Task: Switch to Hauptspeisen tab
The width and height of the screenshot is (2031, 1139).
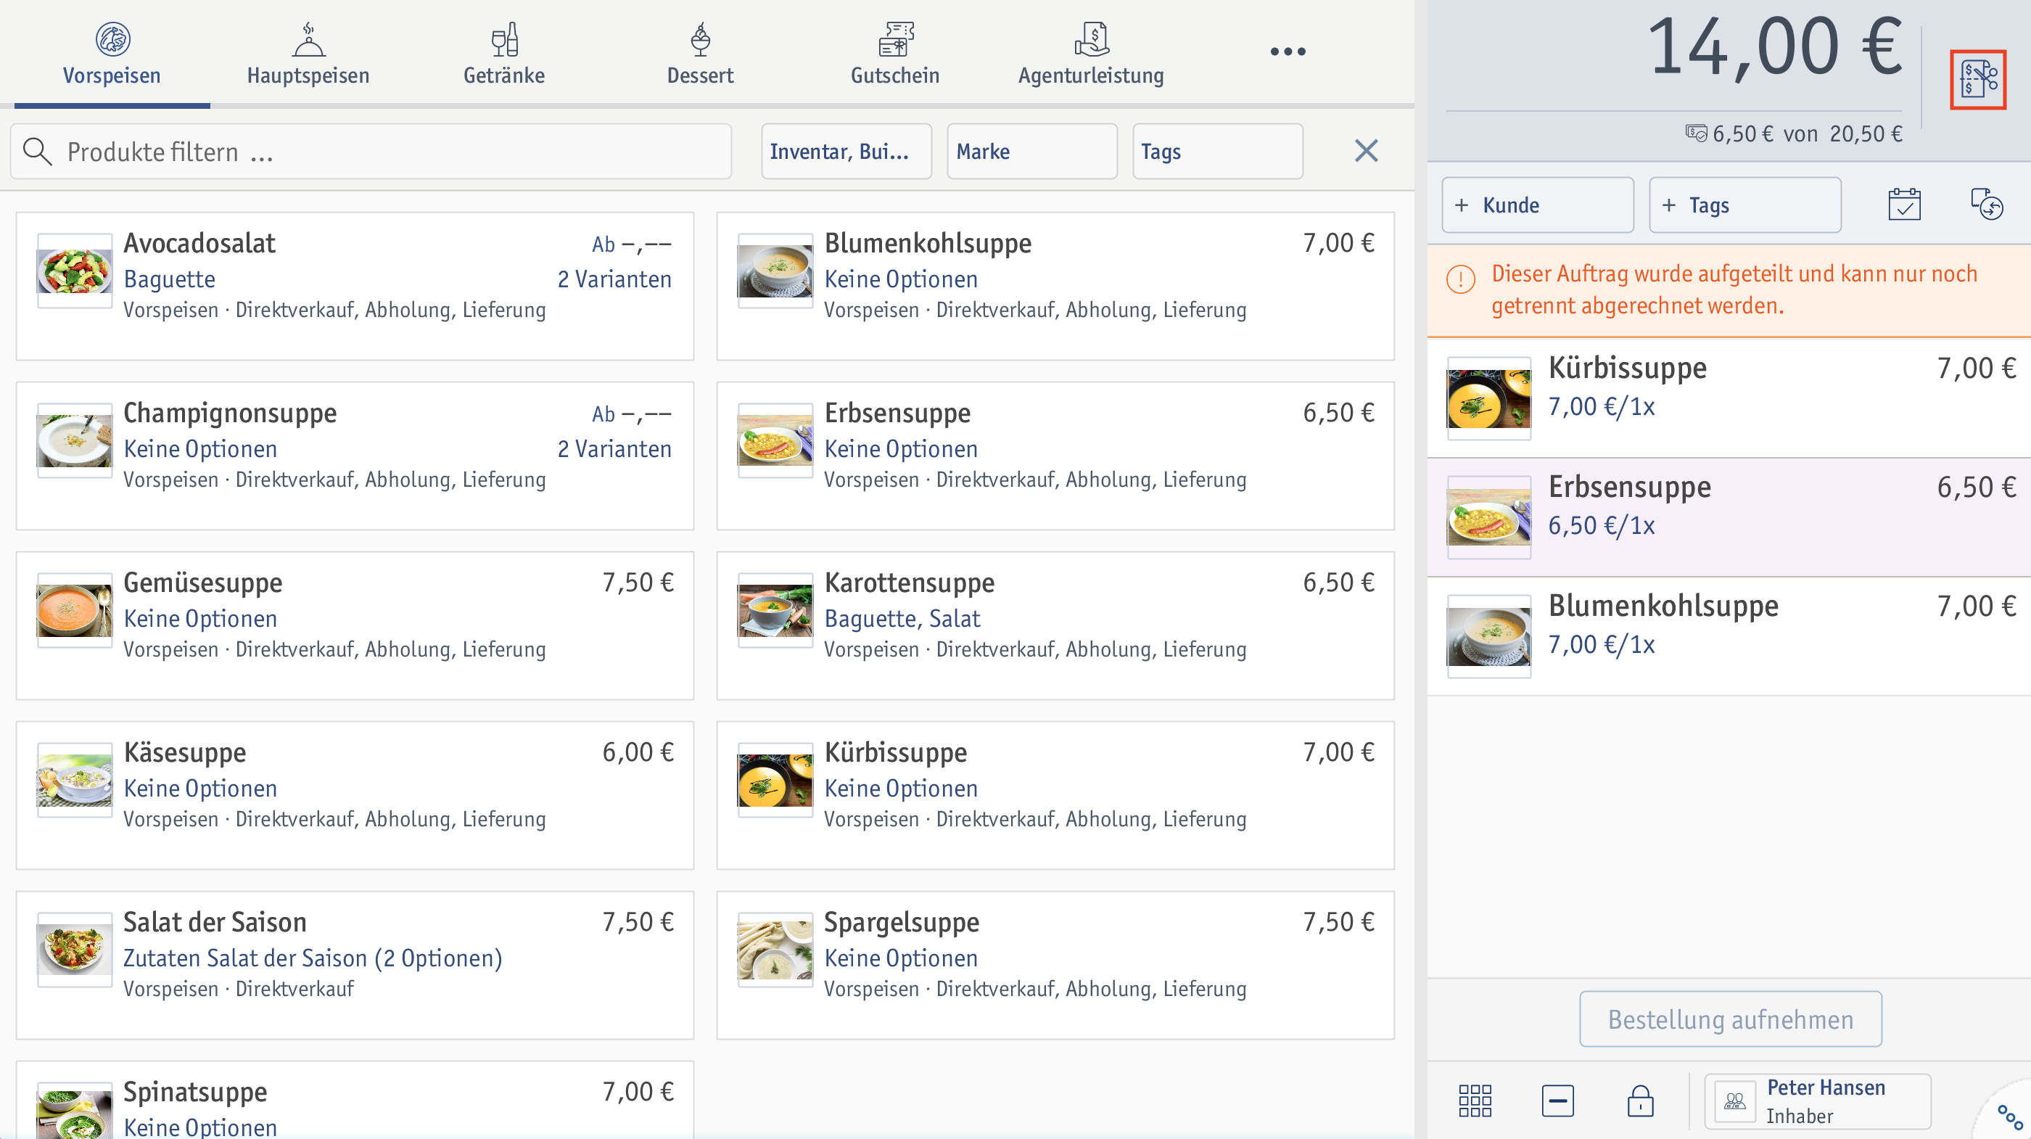Action: coord(308,54)
